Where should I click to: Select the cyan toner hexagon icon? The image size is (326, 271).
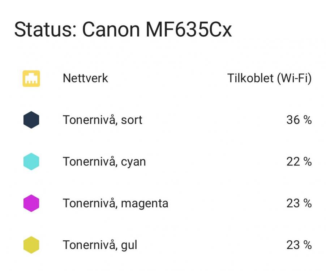[x=31, y=162]
